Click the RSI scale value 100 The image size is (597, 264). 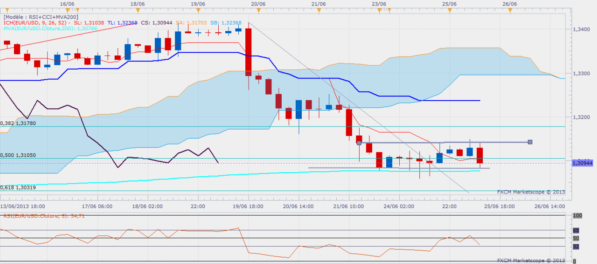tap(576, 216)
